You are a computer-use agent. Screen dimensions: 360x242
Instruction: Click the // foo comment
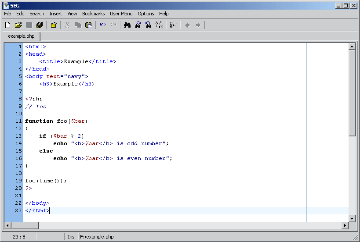tap(36, 107)
